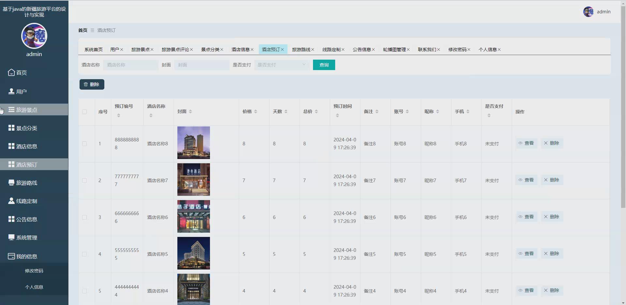Open 修改密码 submenu item

[x=34, y=271]
